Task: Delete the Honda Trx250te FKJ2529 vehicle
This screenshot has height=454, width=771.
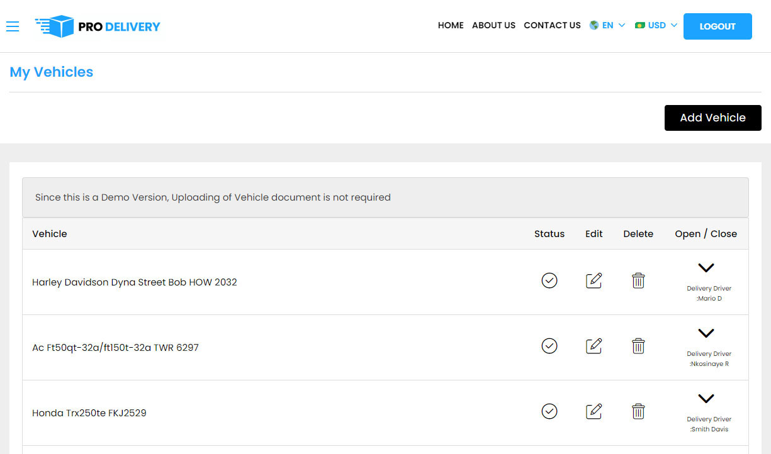Action: [638, 411]
